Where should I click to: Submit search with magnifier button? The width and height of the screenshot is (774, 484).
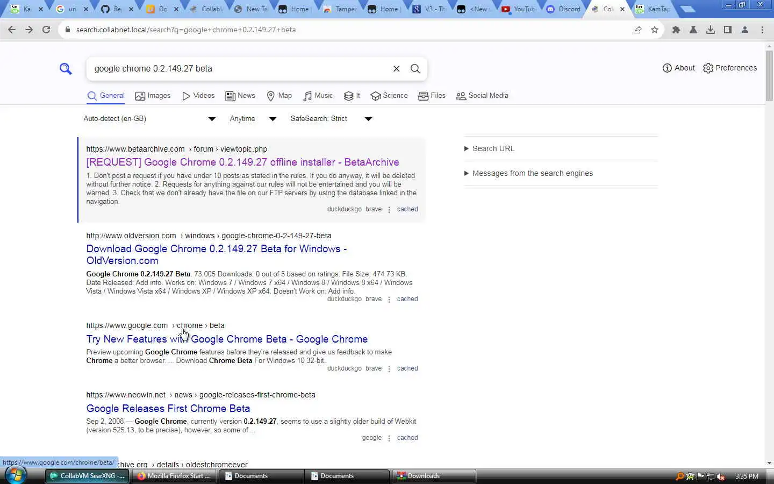click(415, 68)
